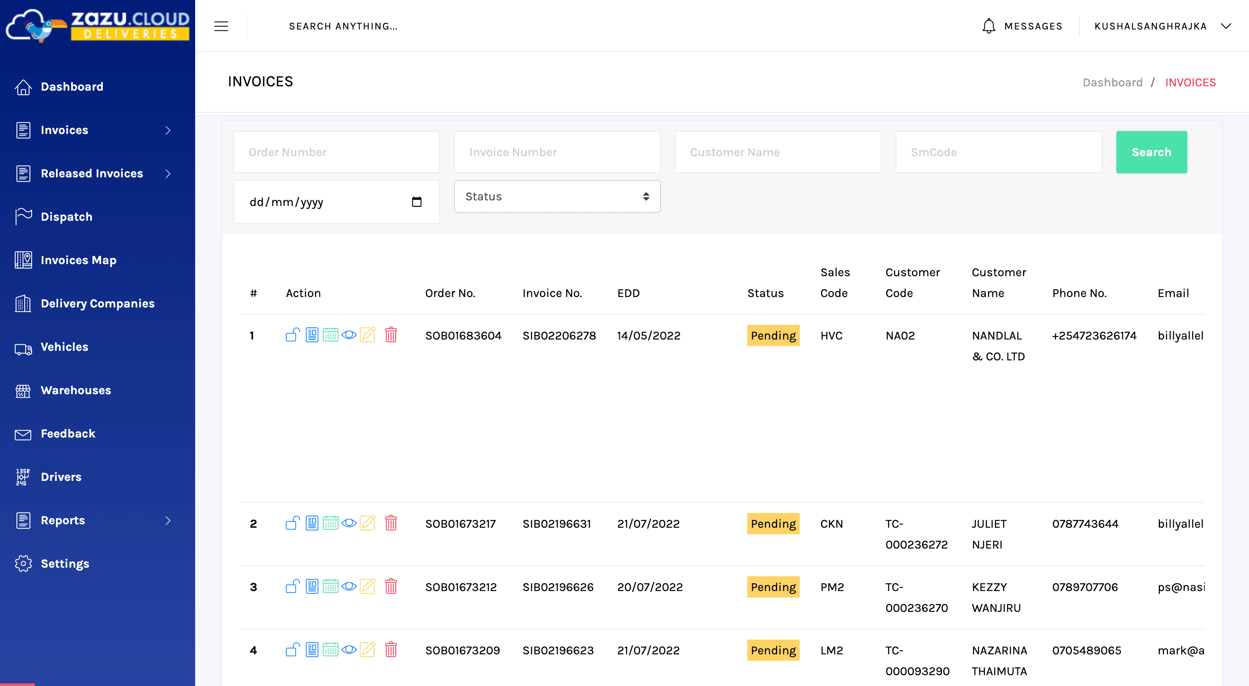Click the calendar icon for order SOB01673209
Image resolution: width=1249 pixels, height=686 pixels.
pos(330,650)
